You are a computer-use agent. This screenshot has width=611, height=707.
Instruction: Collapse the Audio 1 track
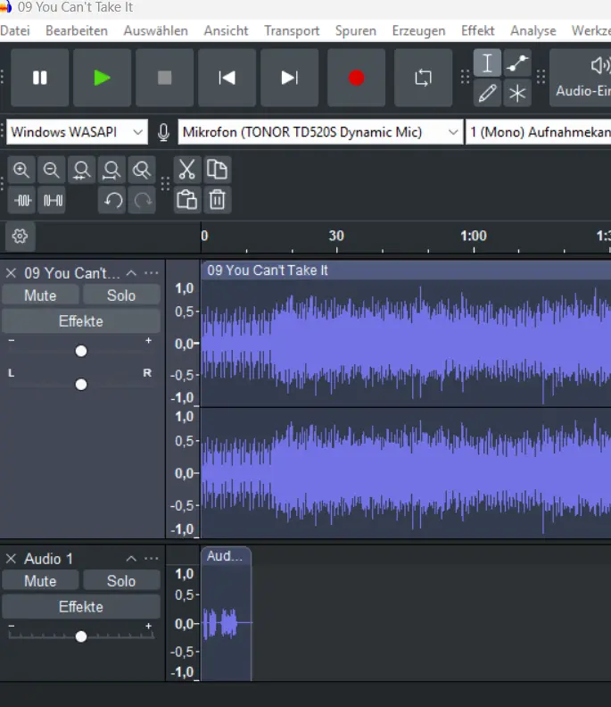pos(131,559)
